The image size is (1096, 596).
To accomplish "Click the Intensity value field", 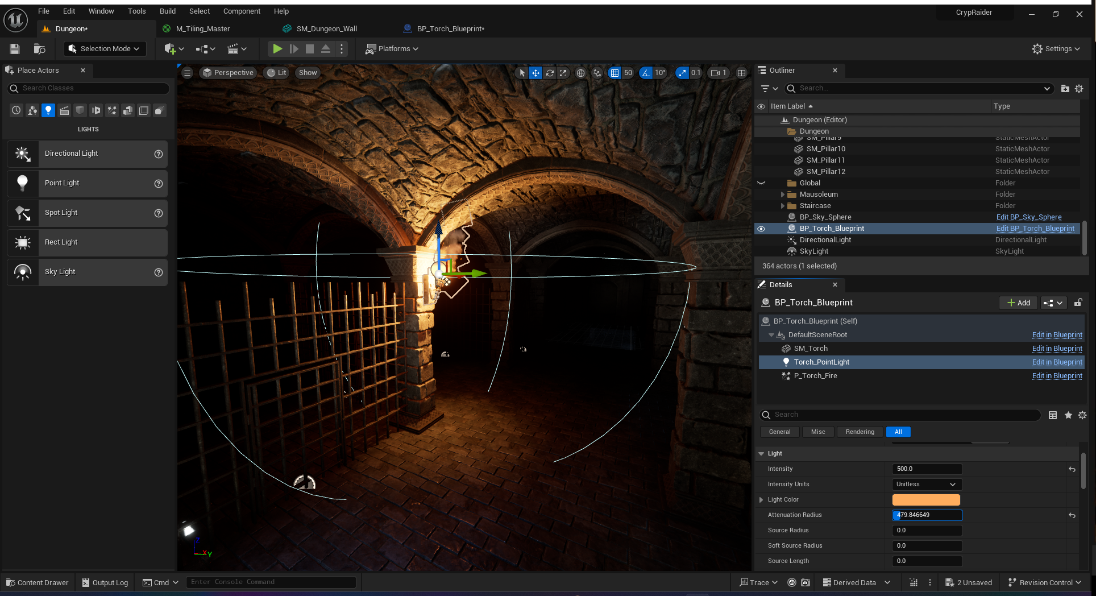I will 927,469.
